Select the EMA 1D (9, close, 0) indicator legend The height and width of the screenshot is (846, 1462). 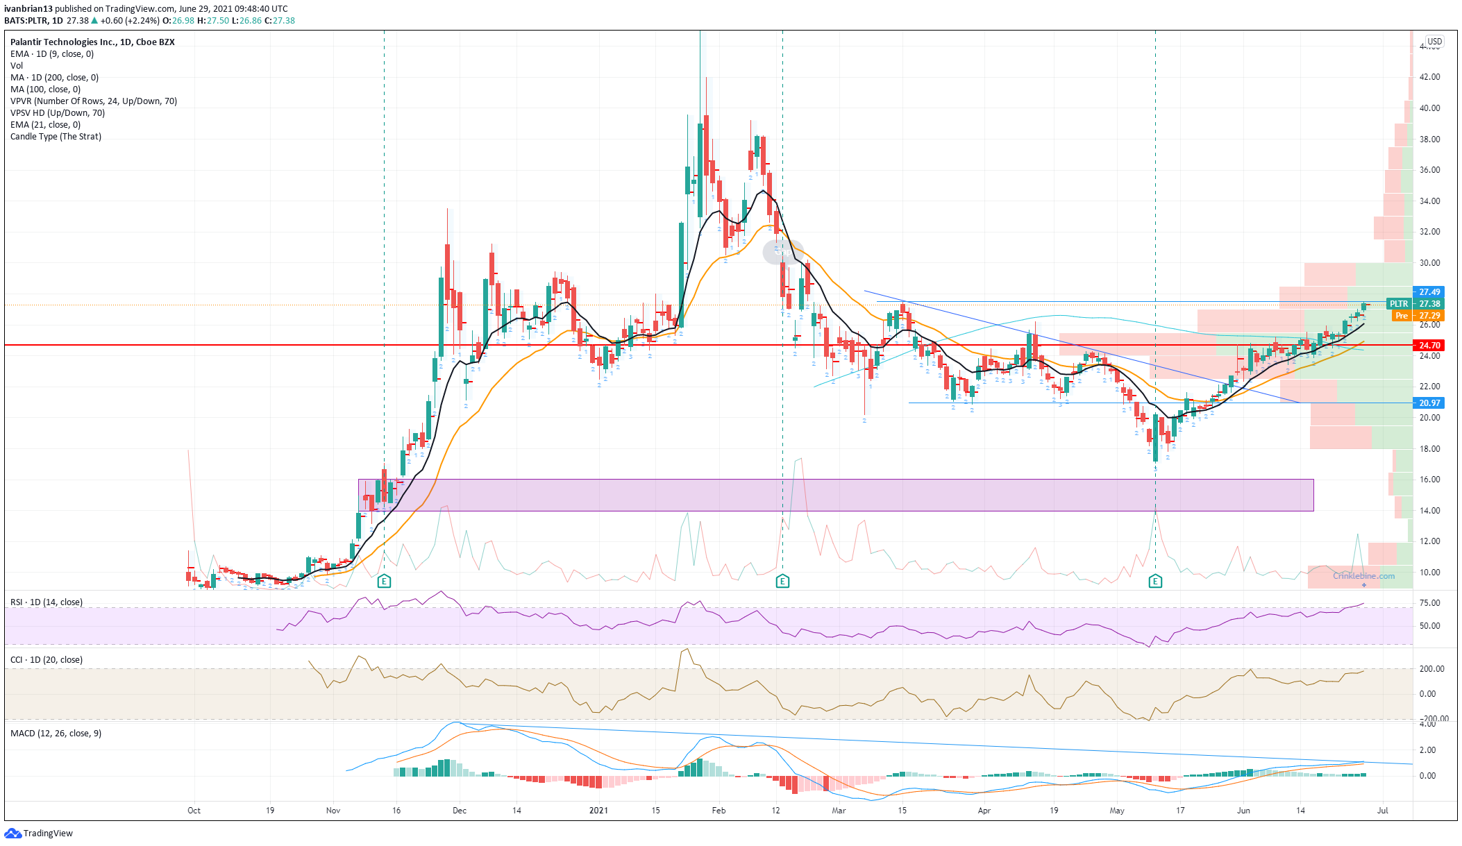(52, 54)
